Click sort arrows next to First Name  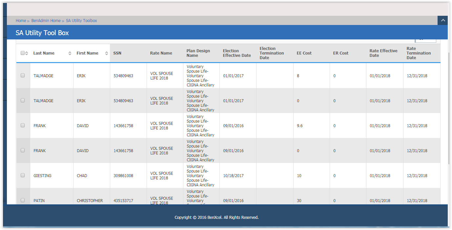[x=107, y=53]
